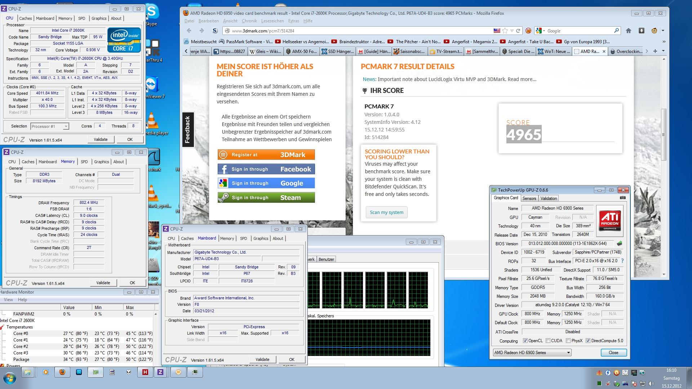Viewport: 692px width, 389px height.
Task: Open network tray icon
Action: [643, 384]
